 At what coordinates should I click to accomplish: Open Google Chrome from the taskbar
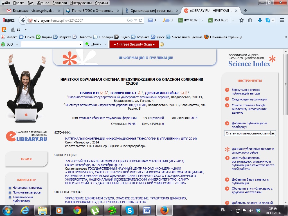coord(77,210)
